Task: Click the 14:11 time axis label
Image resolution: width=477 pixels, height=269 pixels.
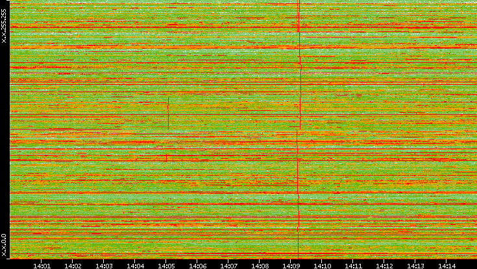Action: [x=353, y=266]
